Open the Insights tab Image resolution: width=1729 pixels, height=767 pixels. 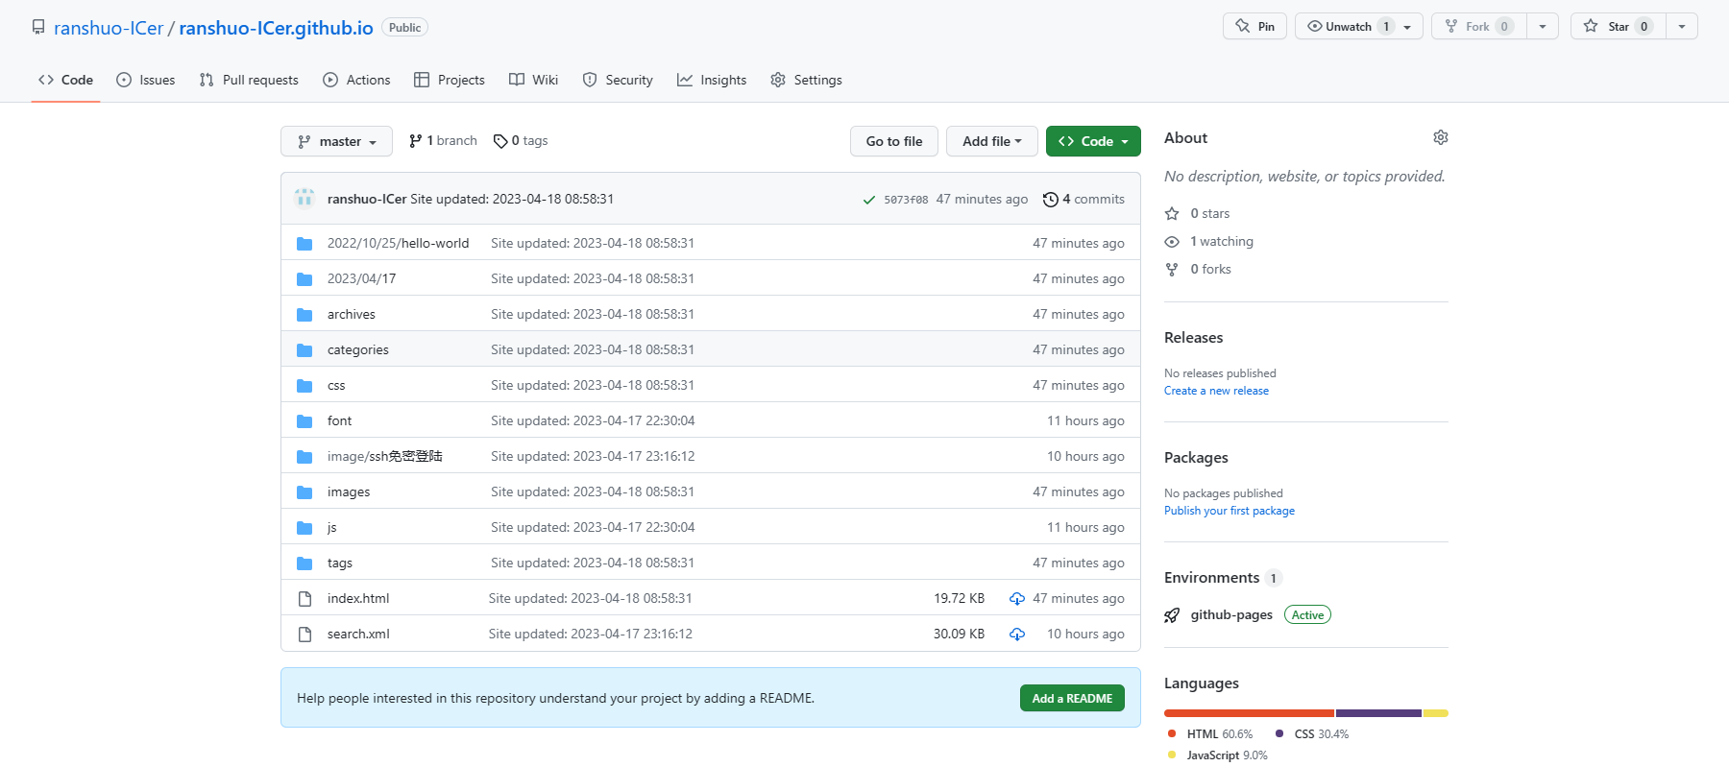[x=712, y=80]
